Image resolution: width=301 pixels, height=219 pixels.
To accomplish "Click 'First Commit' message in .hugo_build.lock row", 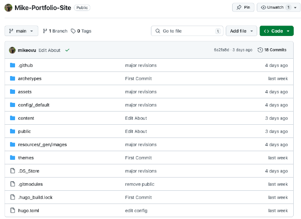I will [x=138, y=198].
